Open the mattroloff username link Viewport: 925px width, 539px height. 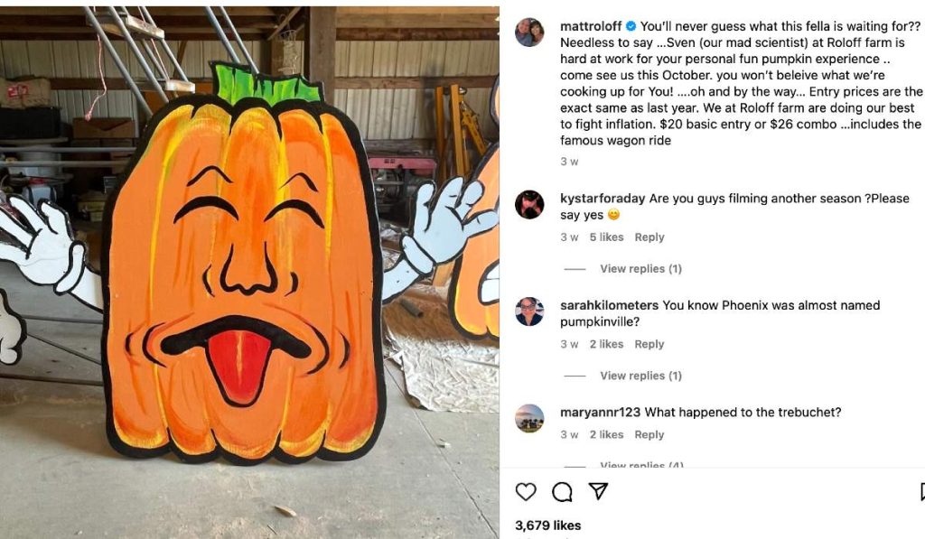[x=592, y=26]
